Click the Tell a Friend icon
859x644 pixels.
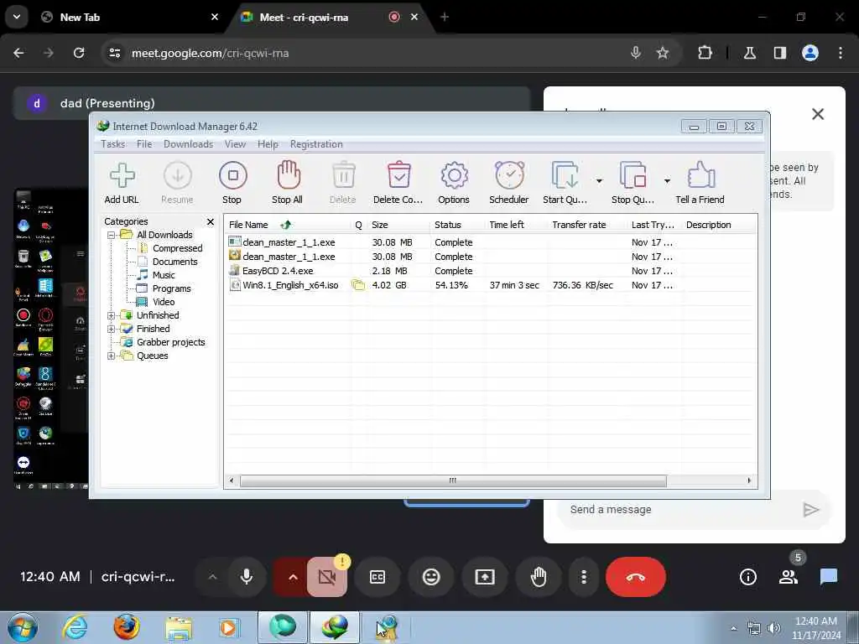(x=700, y=175)
